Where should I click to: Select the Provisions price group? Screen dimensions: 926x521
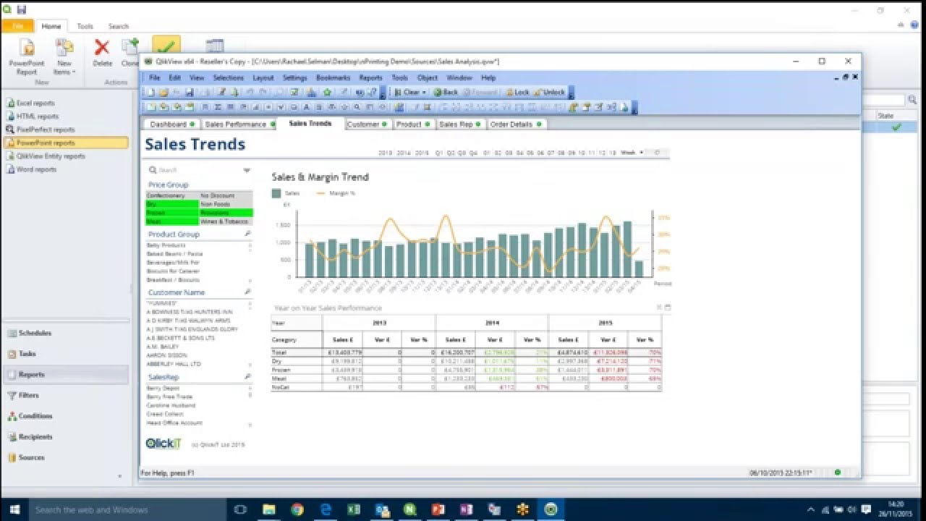pyautogui.click(x=226, y=213)
